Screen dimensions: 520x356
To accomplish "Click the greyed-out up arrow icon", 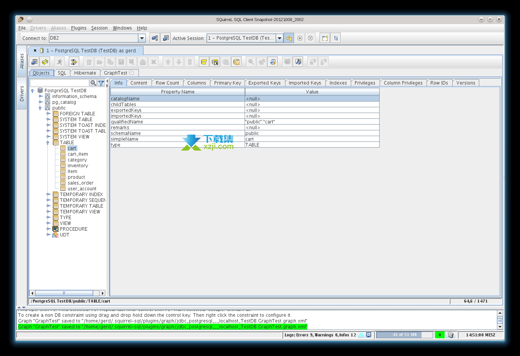I will [168, 62].
